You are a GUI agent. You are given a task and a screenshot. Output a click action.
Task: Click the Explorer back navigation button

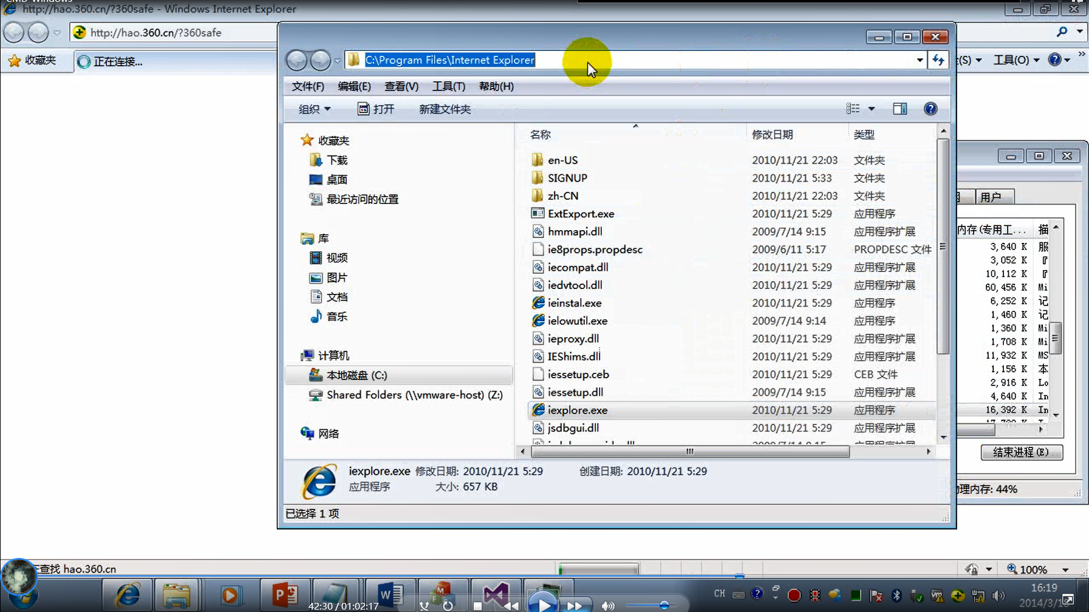[x=296, y=60]
